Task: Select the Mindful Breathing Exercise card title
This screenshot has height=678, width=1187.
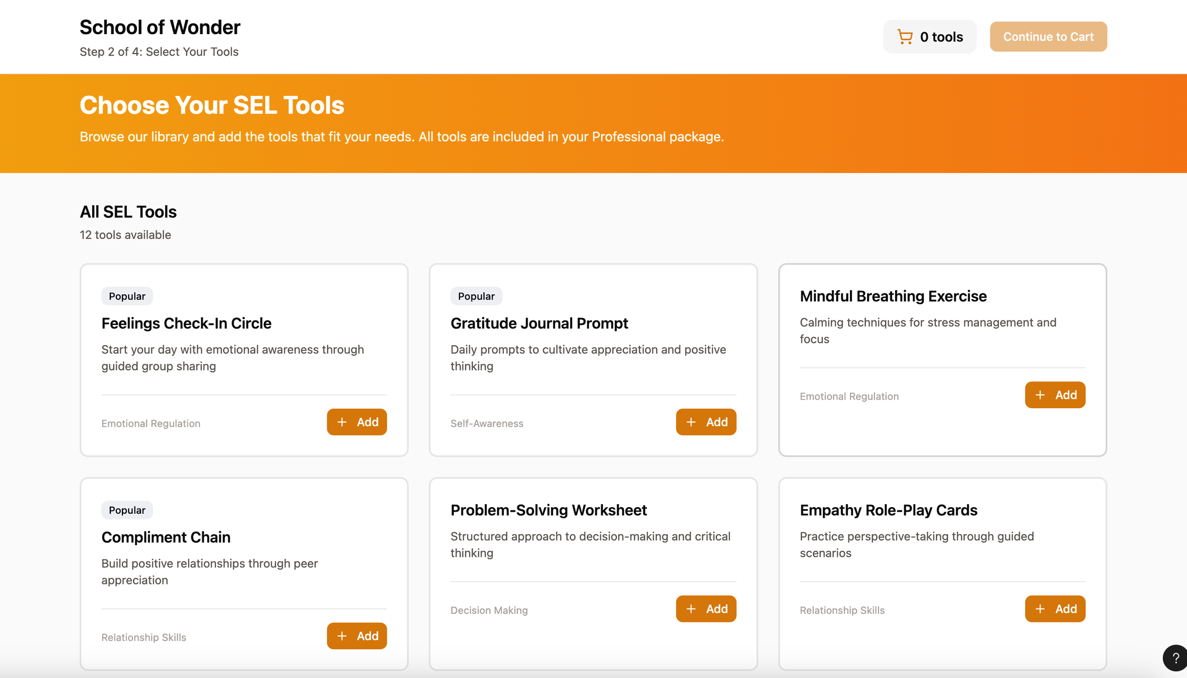Action: (x=893, y=296)
